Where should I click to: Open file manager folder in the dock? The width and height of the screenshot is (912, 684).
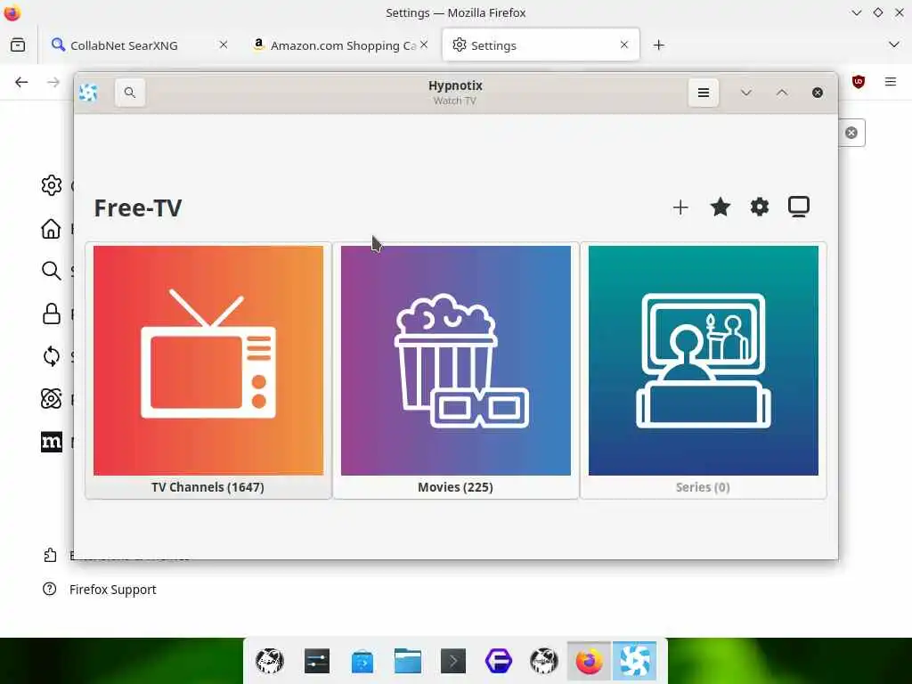click(408, 662)
